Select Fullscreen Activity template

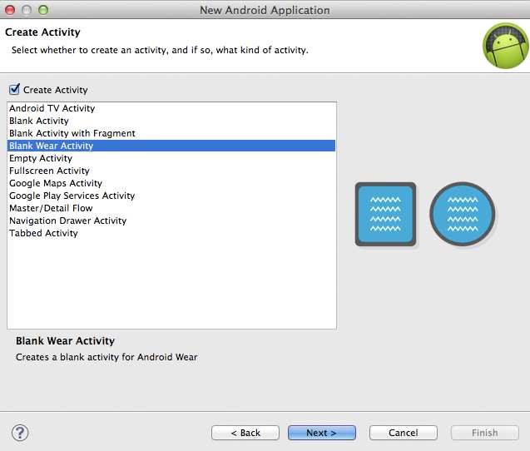point(171,171)
